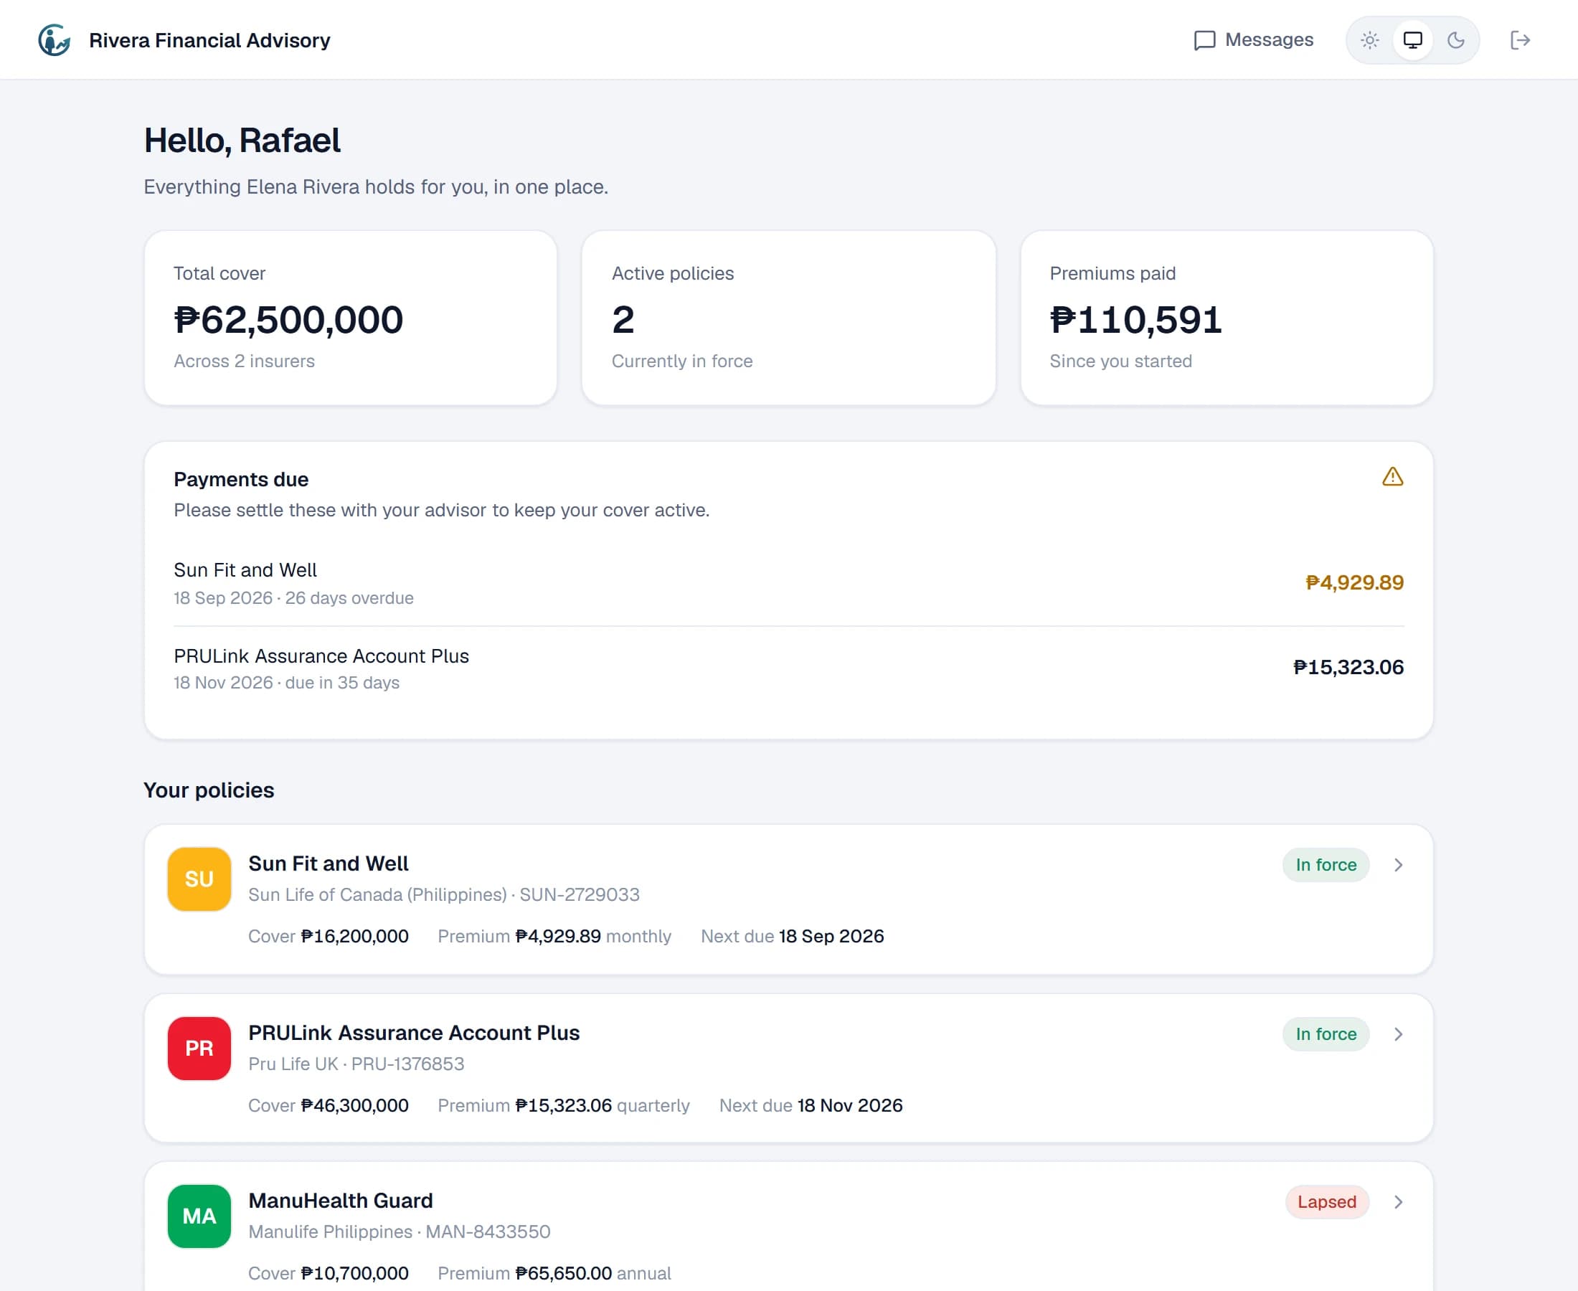Image resolution: width=1578 pixels, height=1291 pixels.
Task: Open ManuHealth Guard policy title
Action: [x=341, y=1201]
